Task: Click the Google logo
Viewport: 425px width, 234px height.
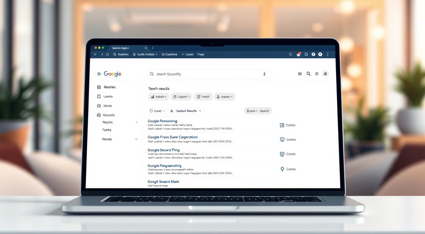Action: pyautogui.click(x=113, y=74)
